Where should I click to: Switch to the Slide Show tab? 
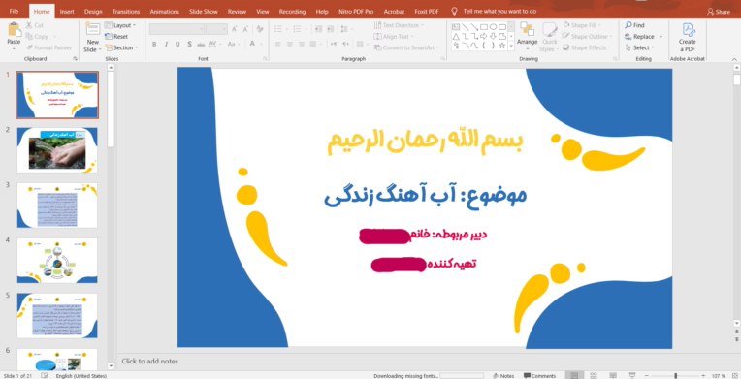[x=204, y=12]
